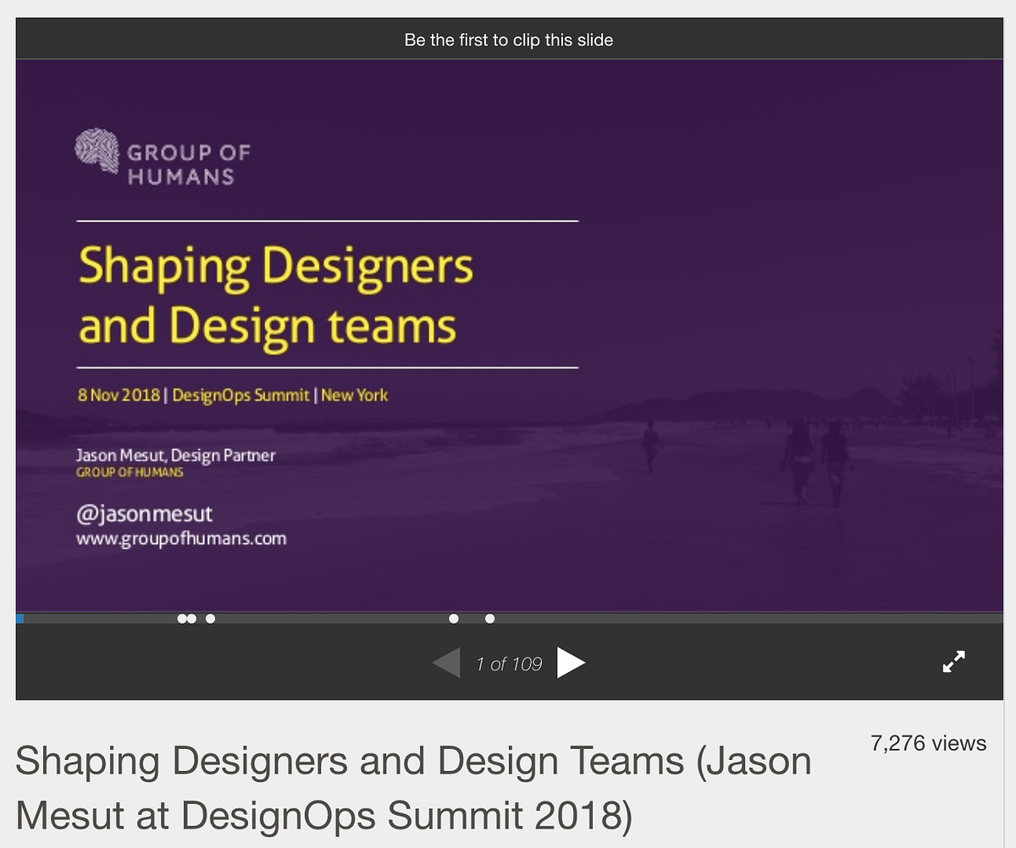Click the seek bar near its midpoint
The height and width of the screenshot is (848, 1016).
pyautogui.click(x=508, y=619)
